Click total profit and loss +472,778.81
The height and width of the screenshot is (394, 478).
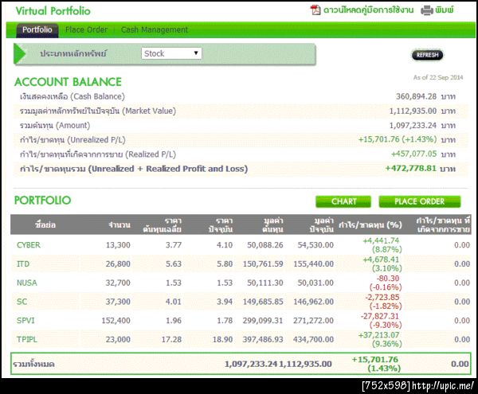(410, 169)
